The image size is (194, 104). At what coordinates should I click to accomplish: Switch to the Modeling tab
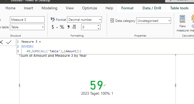tap(49, 8)
